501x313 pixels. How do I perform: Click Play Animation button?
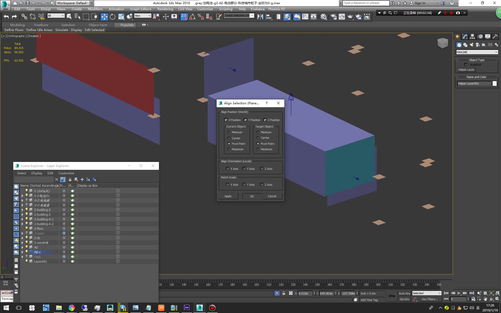[x=459, y=293]
